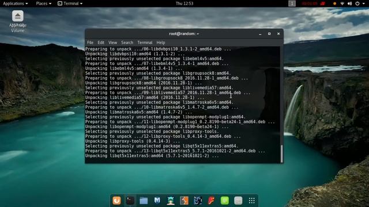The height and width of the screenshot is (207, 369).
Task: Open Burp Suite from the dock
Action: tap(184, 201)
